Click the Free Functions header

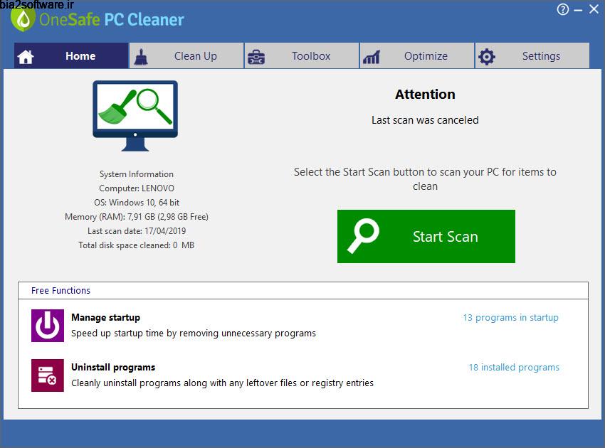(60, 290)
